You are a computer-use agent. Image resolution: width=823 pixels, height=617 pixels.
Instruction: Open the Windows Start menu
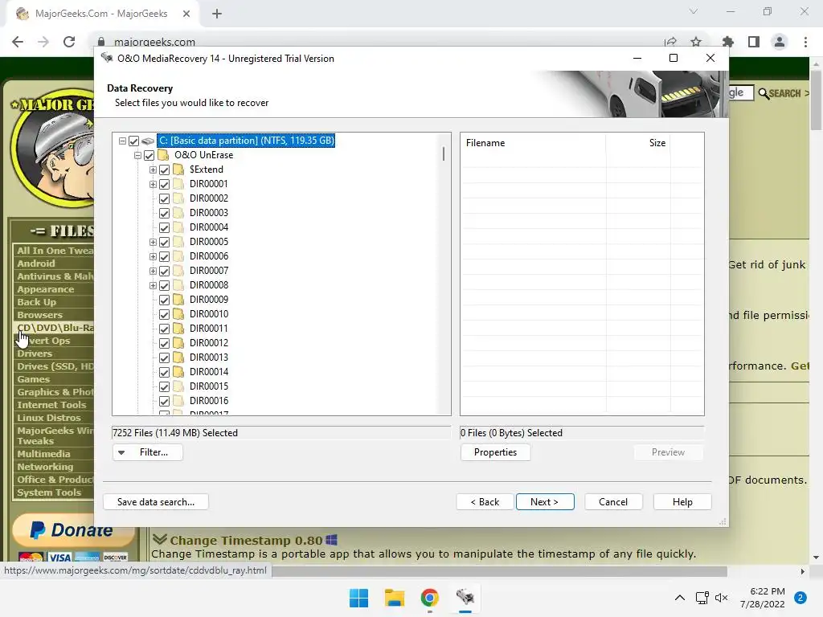click(x=359, y=598)
